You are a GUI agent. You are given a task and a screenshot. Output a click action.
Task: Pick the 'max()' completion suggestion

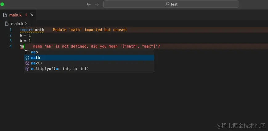(x=89, y=63)
